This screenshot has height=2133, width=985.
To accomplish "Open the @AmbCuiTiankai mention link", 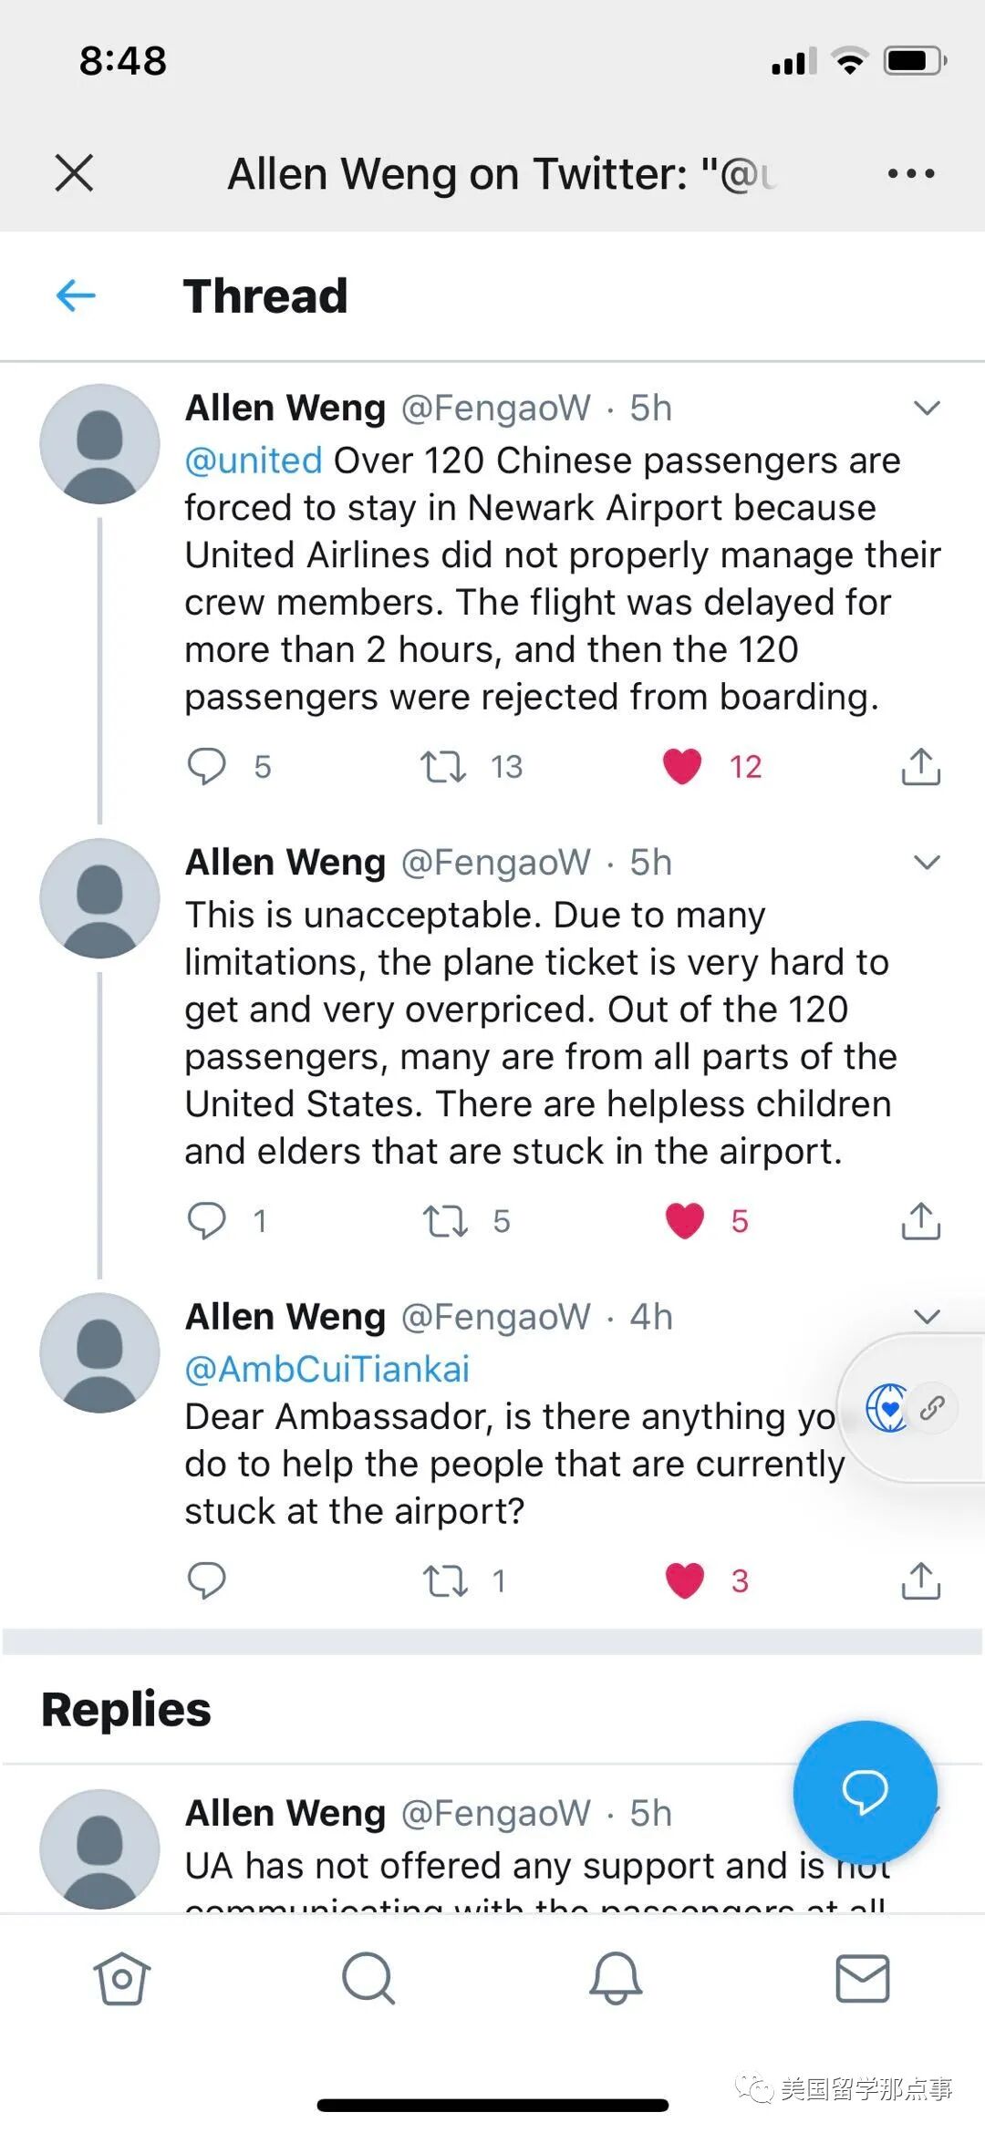I will coord(327,1369).
